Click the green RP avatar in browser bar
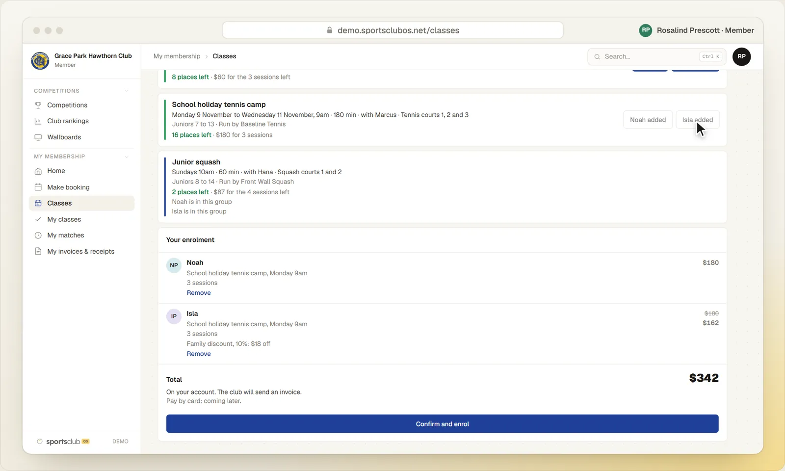This screenshot has height=471, width=785. point(646,30)
